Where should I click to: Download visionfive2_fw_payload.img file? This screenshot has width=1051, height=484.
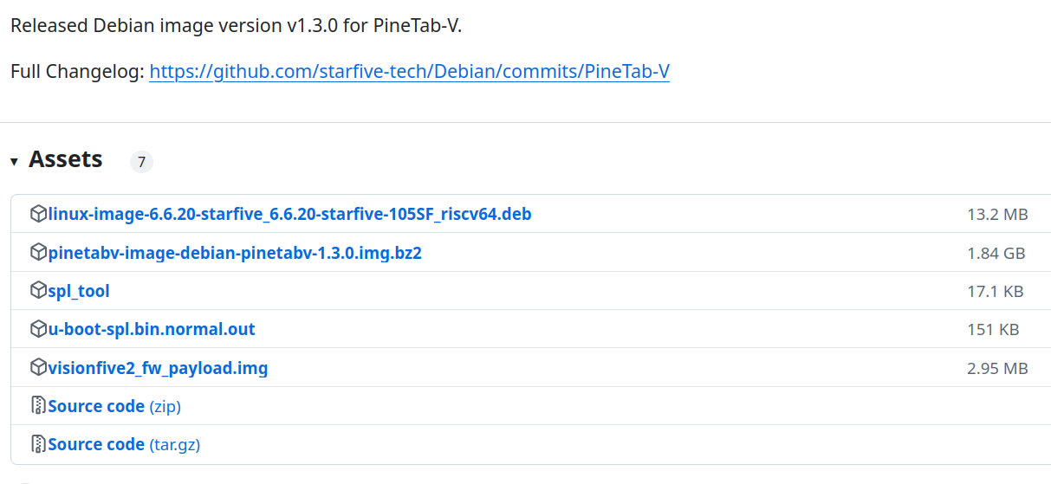click(158, 368)
